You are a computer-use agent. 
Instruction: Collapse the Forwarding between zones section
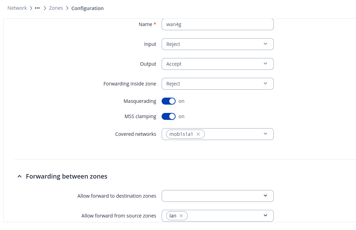[x=19, y=176]
